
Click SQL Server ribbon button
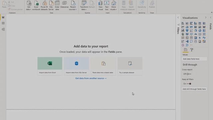[x=51, y=5]
